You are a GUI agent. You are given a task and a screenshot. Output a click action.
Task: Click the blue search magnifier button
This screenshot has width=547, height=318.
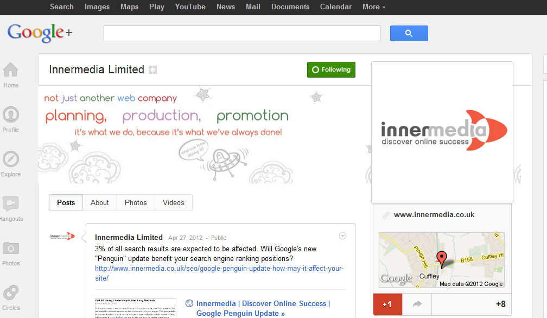[409, 33]
